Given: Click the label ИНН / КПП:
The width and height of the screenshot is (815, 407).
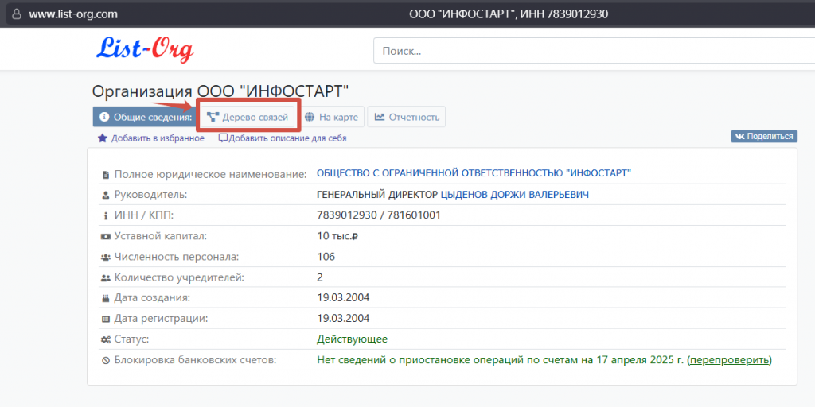Looking at the screenshot, I should (x=144, y=215).
